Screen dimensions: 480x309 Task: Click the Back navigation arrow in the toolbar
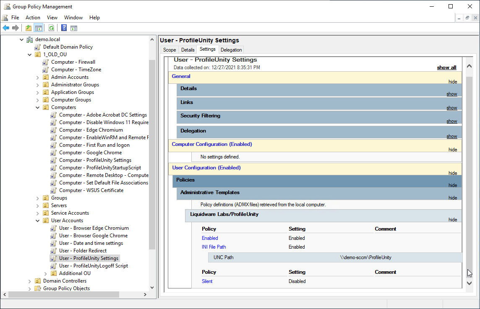pos(5,28)
